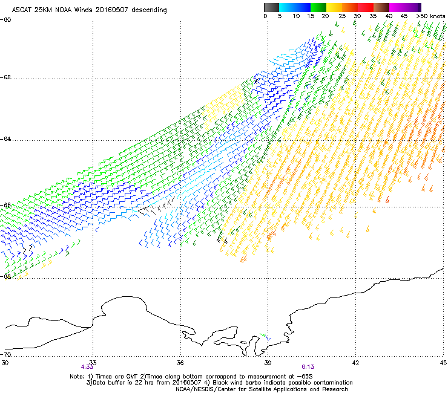Click the latitude label '-64'
This screenshot has height=393, width=448.
(6, 139)
